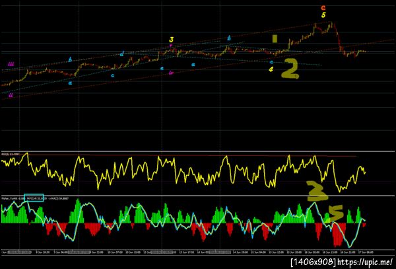Select the orange c label above wave 5
This screenshot has width=396, height=269.
pos(323,8)
